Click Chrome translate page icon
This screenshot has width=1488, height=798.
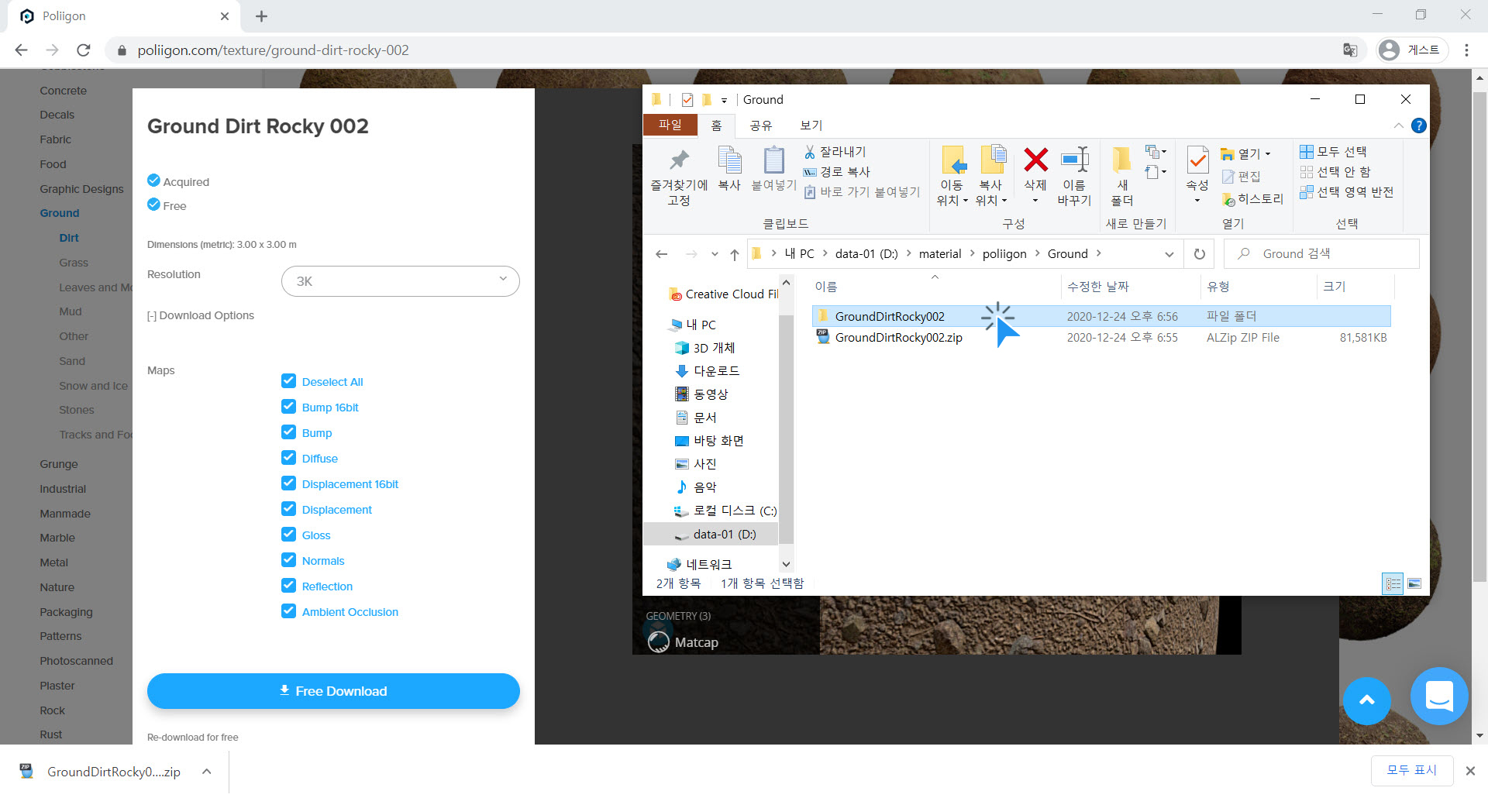coord(1349,50)
